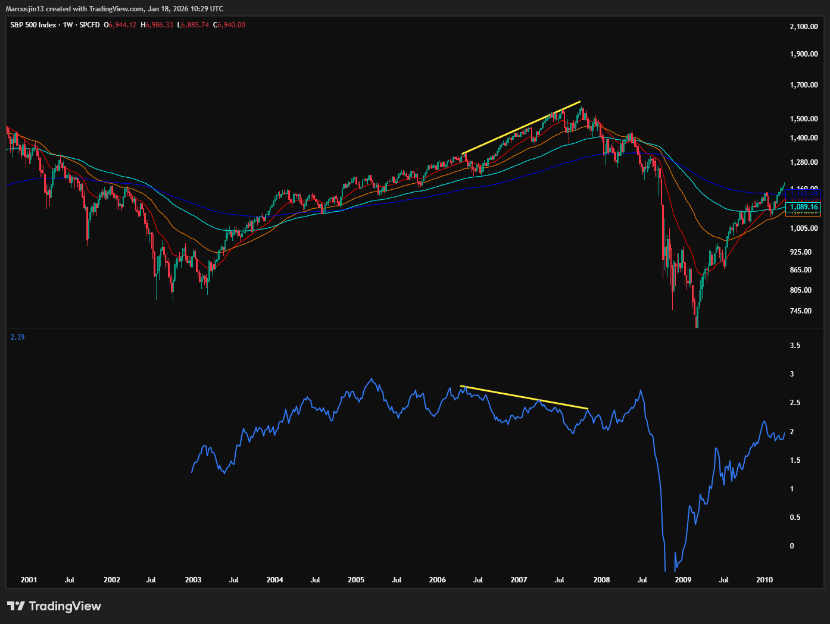The height and width of the screenshot is (624, 830).
Task: Click the Jul label between 2005 and 2006
Action: coord(397,580)
